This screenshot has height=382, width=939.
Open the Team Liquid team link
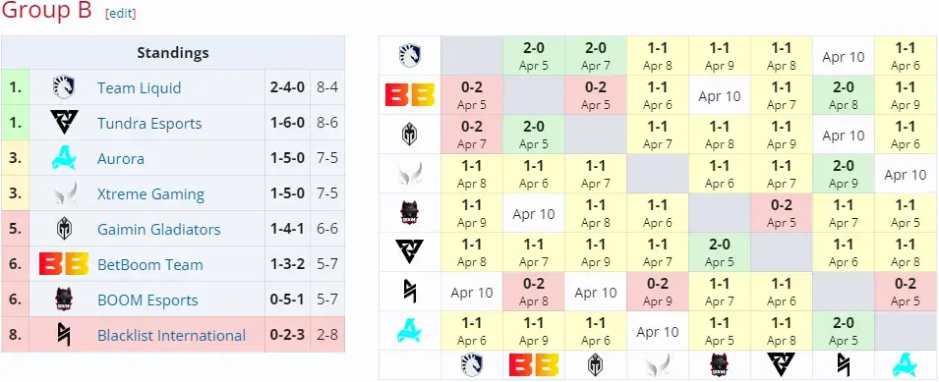[x=139, y=87]
